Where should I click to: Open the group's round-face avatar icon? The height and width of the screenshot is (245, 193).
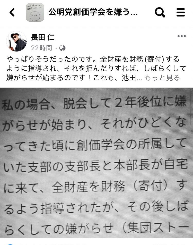[35, 12]
